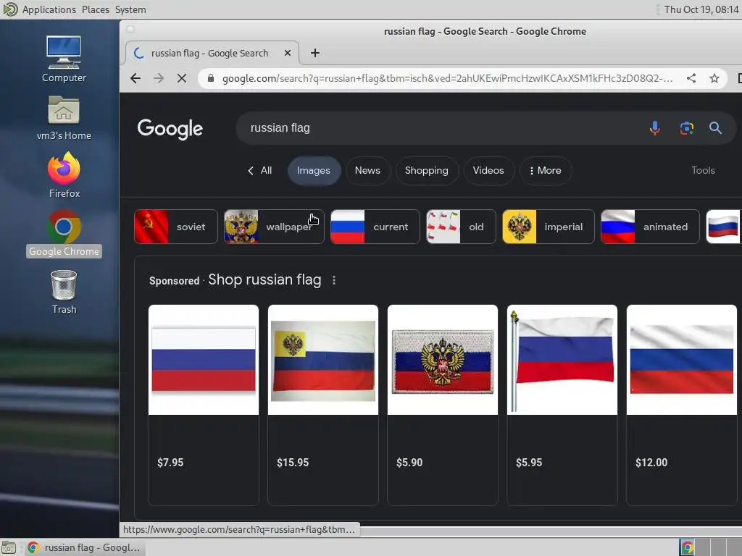Close the russian flag Google Search tab
Screen dimensions: 742x556
(287, 53)
